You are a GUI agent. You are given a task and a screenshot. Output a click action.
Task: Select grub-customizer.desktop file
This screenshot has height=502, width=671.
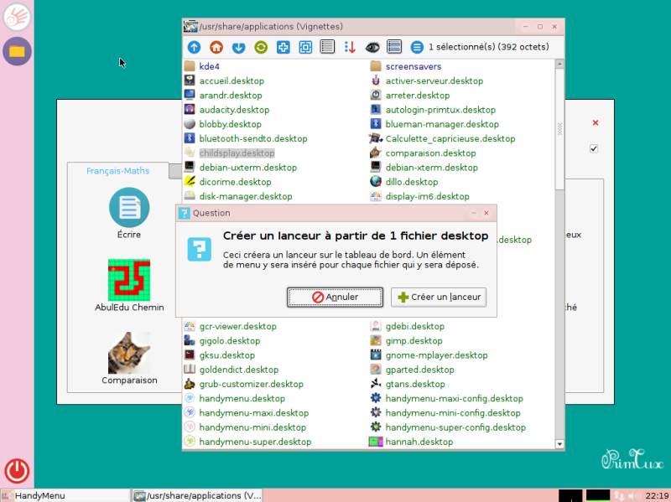point(251,384)
